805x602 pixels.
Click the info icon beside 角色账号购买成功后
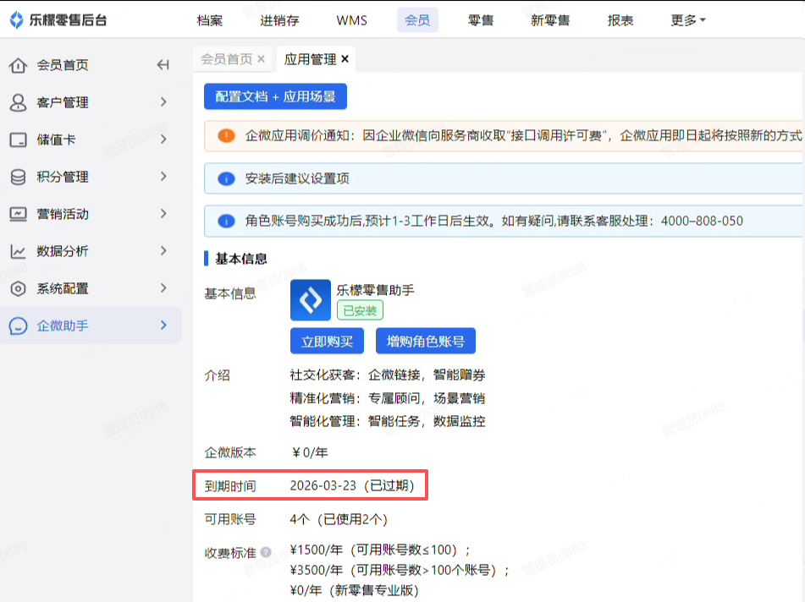(x=226, y=221)
